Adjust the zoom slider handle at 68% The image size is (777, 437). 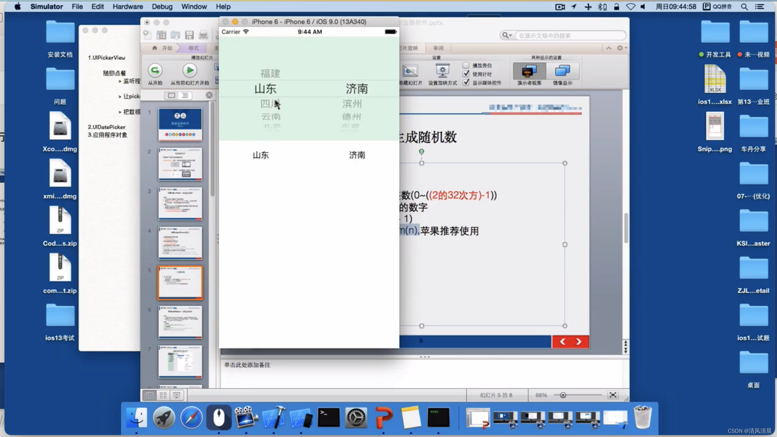tap(563, 395)
